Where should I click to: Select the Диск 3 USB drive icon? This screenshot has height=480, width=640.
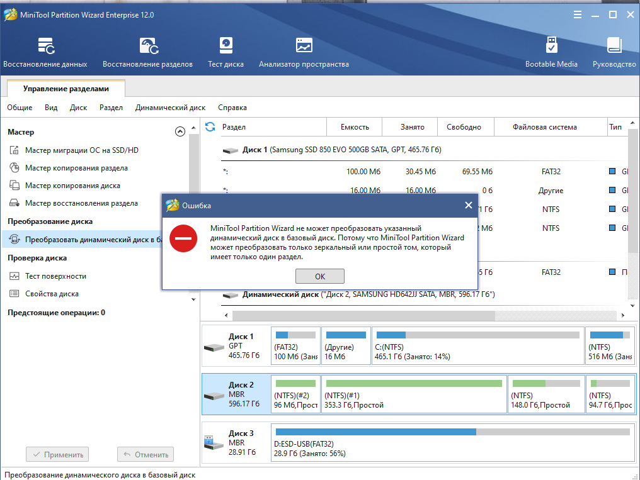coord(214,443)
